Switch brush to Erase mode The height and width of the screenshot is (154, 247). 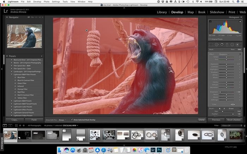(231, 109)
